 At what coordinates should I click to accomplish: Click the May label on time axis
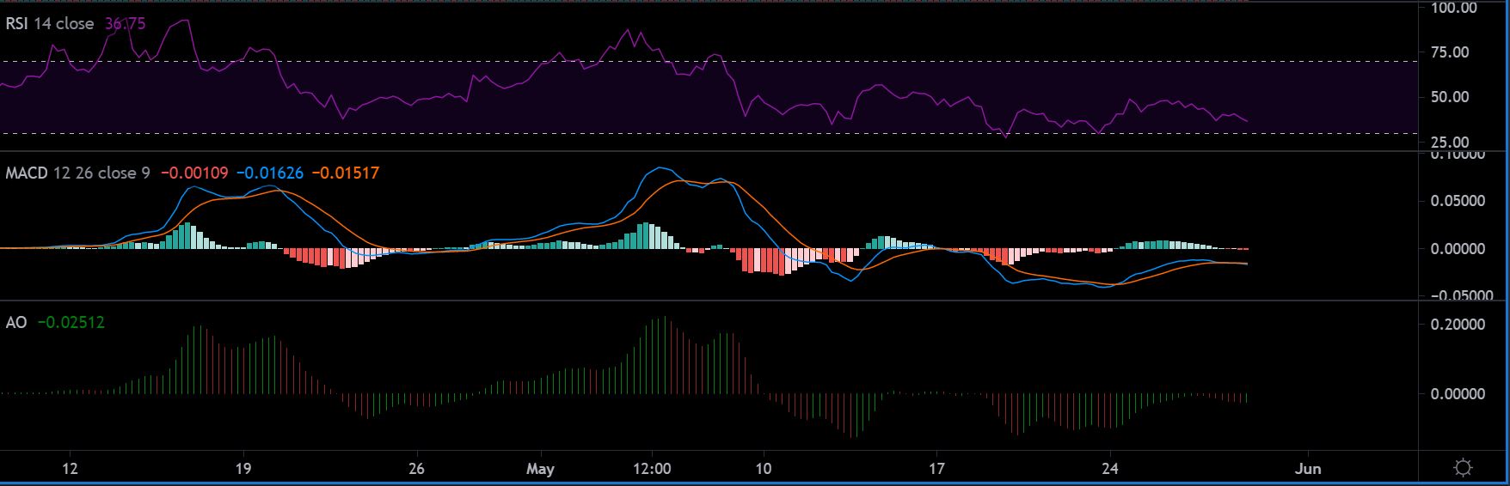click(x=540, y=470)
